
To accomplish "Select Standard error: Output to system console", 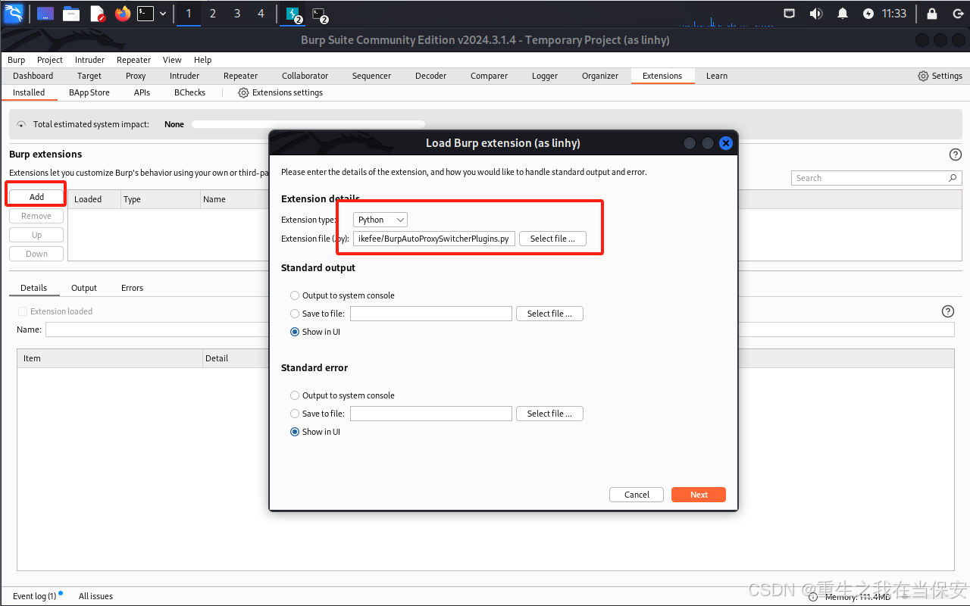I will (x=295, y=395).
